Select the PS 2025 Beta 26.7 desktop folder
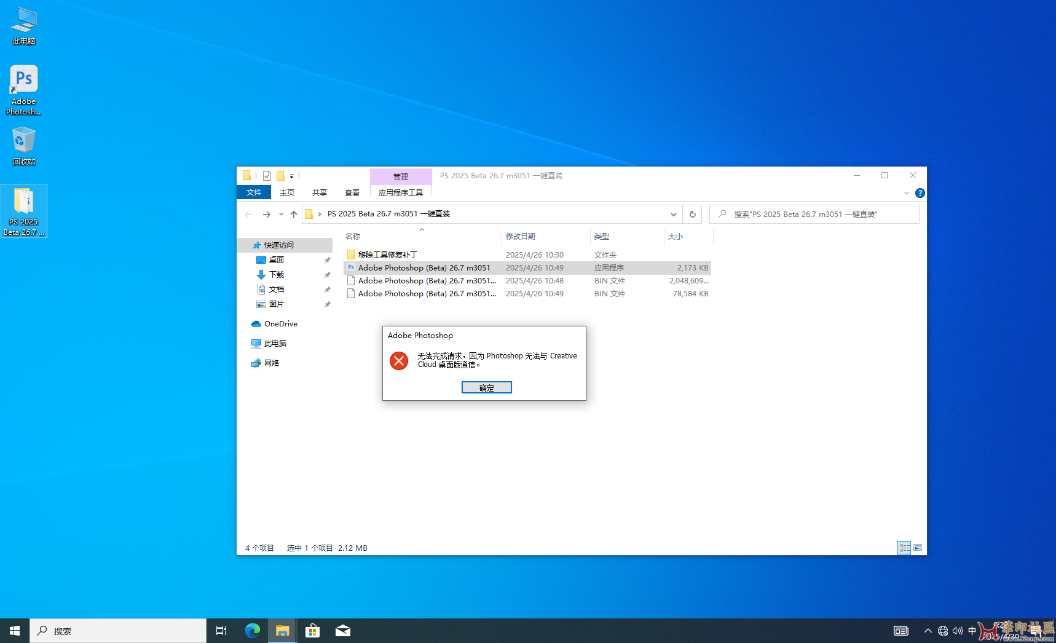Screen dimensions: 1056x643 [x=24, y=211]
